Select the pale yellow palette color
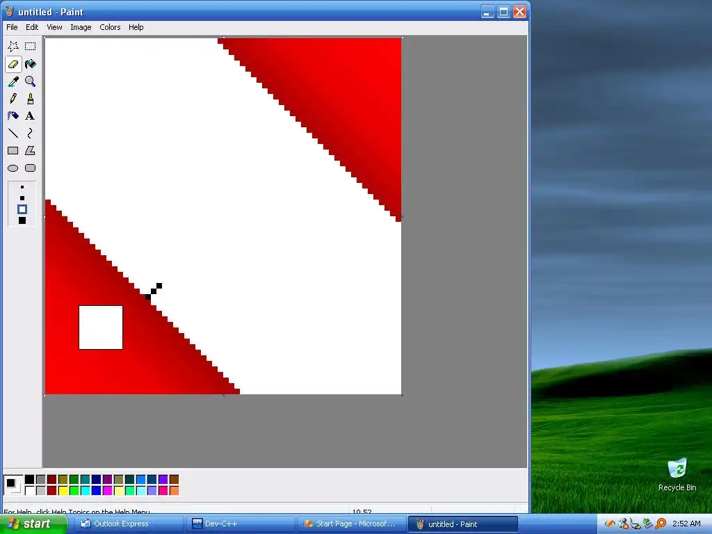The image size is (712, 534). click(x=118, y=490)
